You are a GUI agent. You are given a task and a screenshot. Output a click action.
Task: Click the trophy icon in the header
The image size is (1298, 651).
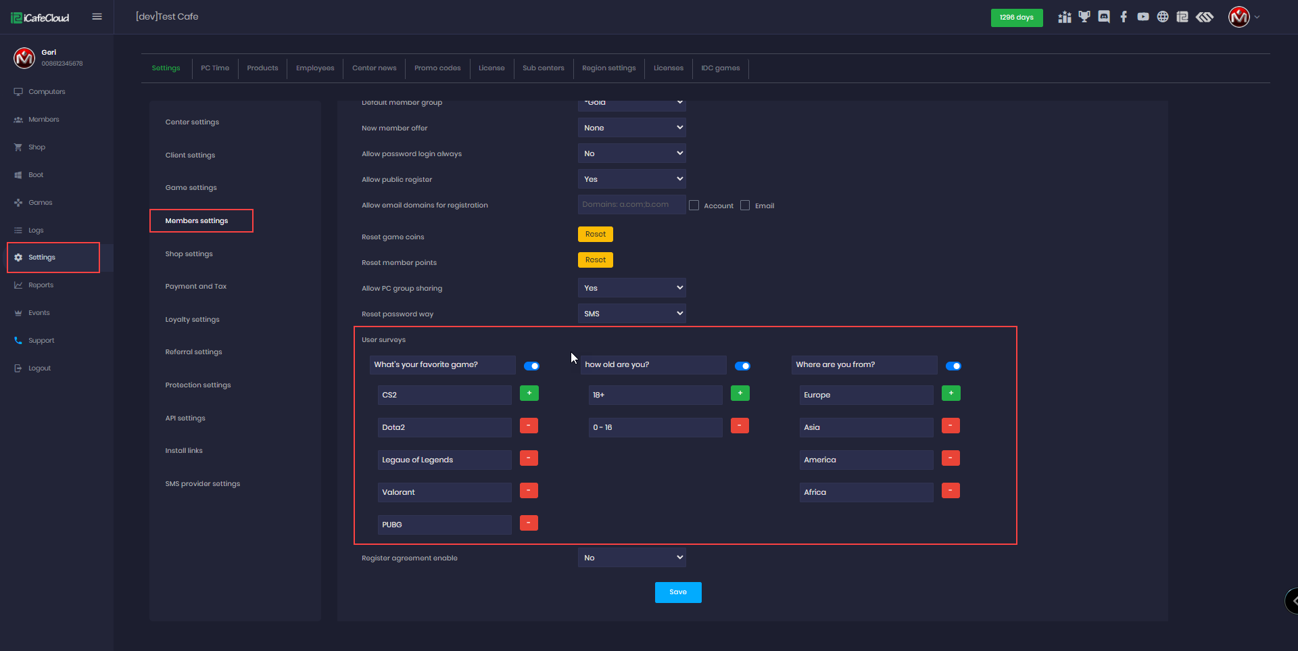click(x=1084, y=17)
